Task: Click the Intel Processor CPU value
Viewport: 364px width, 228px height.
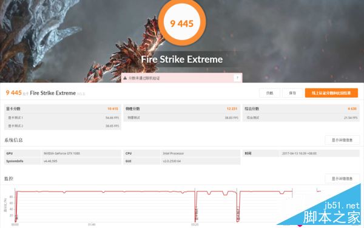Action: [173, 153]
